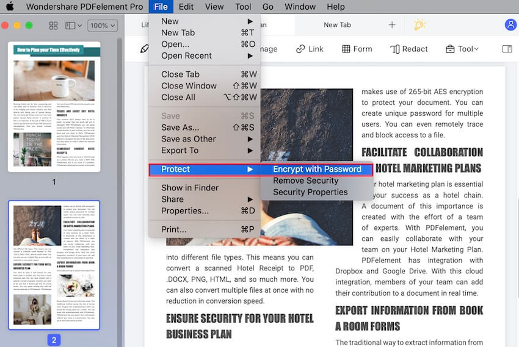This screenshot has height=347, width=519.
Task: Select the markup pen tool icon
Action: click(x=144, y=49)
